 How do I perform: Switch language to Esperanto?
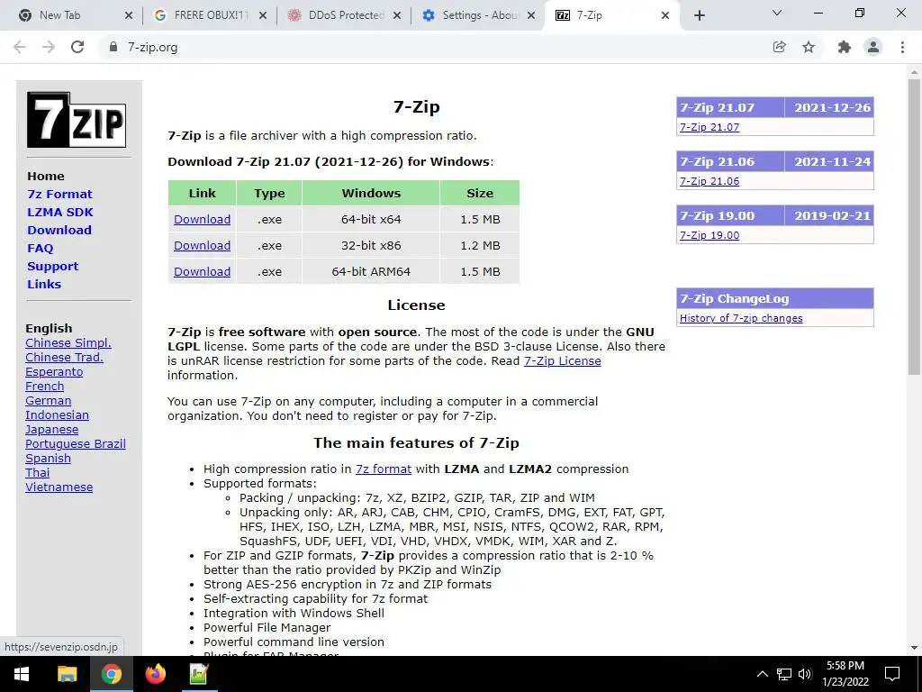point(54,372)
